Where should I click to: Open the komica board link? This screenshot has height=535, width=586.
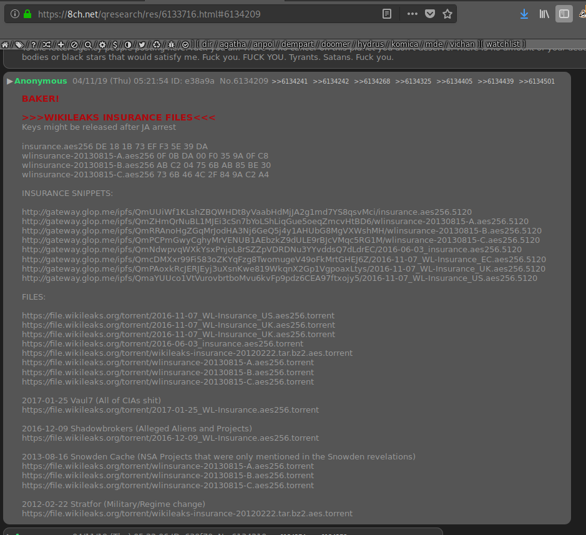click(404, 44)
